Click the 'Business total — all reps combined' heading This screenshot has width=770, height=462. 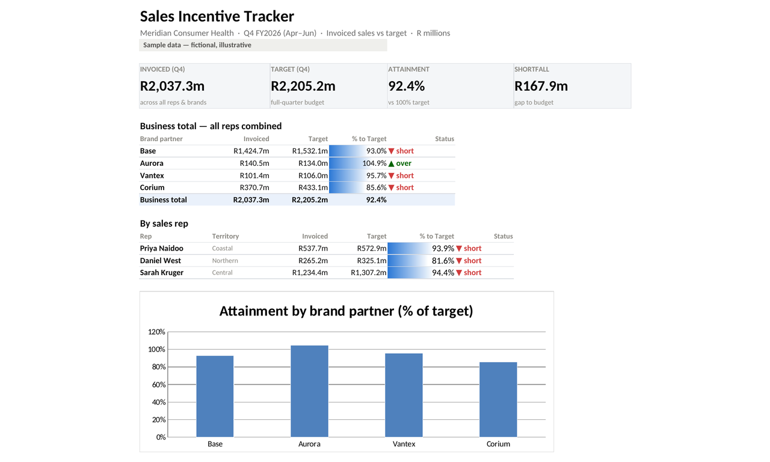pyautogui.click(x=211, y=126)
